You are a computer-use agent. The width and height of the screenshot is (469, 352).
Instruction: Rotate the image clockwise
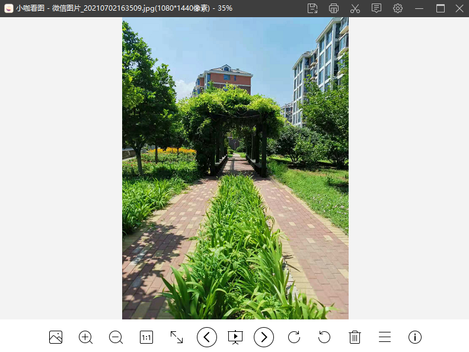294,337
